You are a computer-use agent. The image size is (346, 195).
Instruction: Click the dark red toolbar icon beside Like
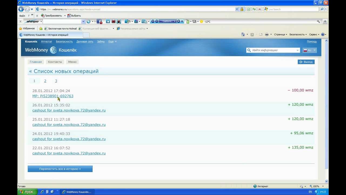(x=114, y=21)
